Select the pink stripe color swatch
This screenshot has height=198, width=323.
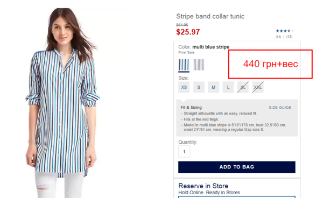click(199, 65)
